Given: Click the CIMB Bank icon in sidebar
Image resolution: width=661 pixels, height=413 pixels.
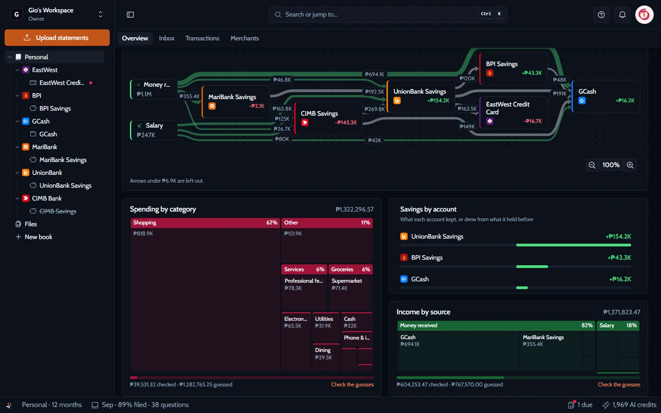Looking at the screenshot, I should 26,198.
